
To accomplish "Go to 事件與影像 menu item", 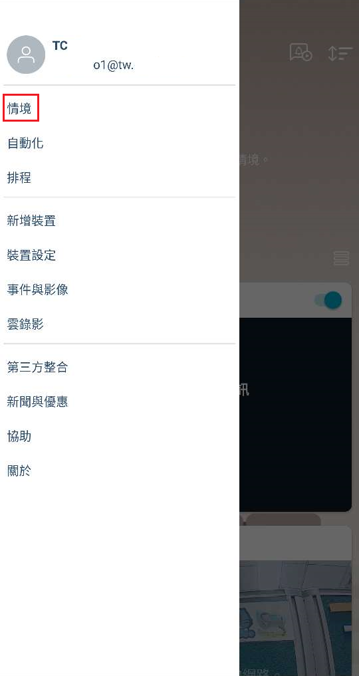I will tap(37, 290).
